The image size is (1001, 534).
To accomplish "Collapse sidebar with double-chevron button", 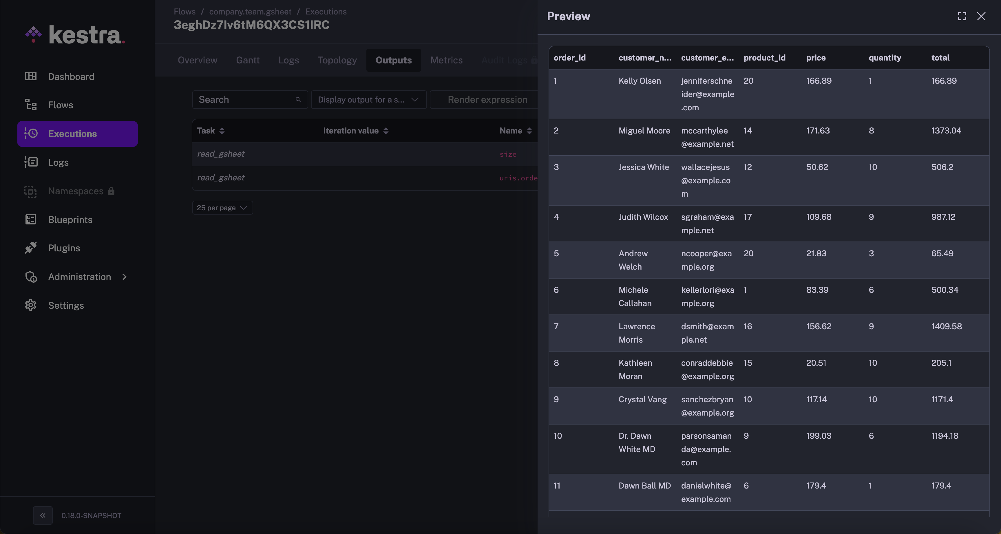I will (x=43, y=515).
